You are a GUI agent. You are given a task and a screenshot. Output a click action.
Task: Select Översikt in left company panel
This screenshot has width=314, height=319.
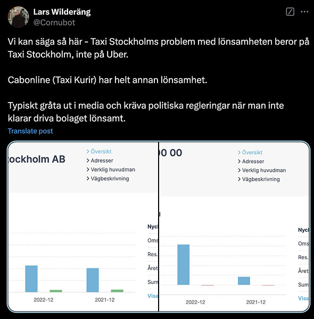(x=99, y=152)
